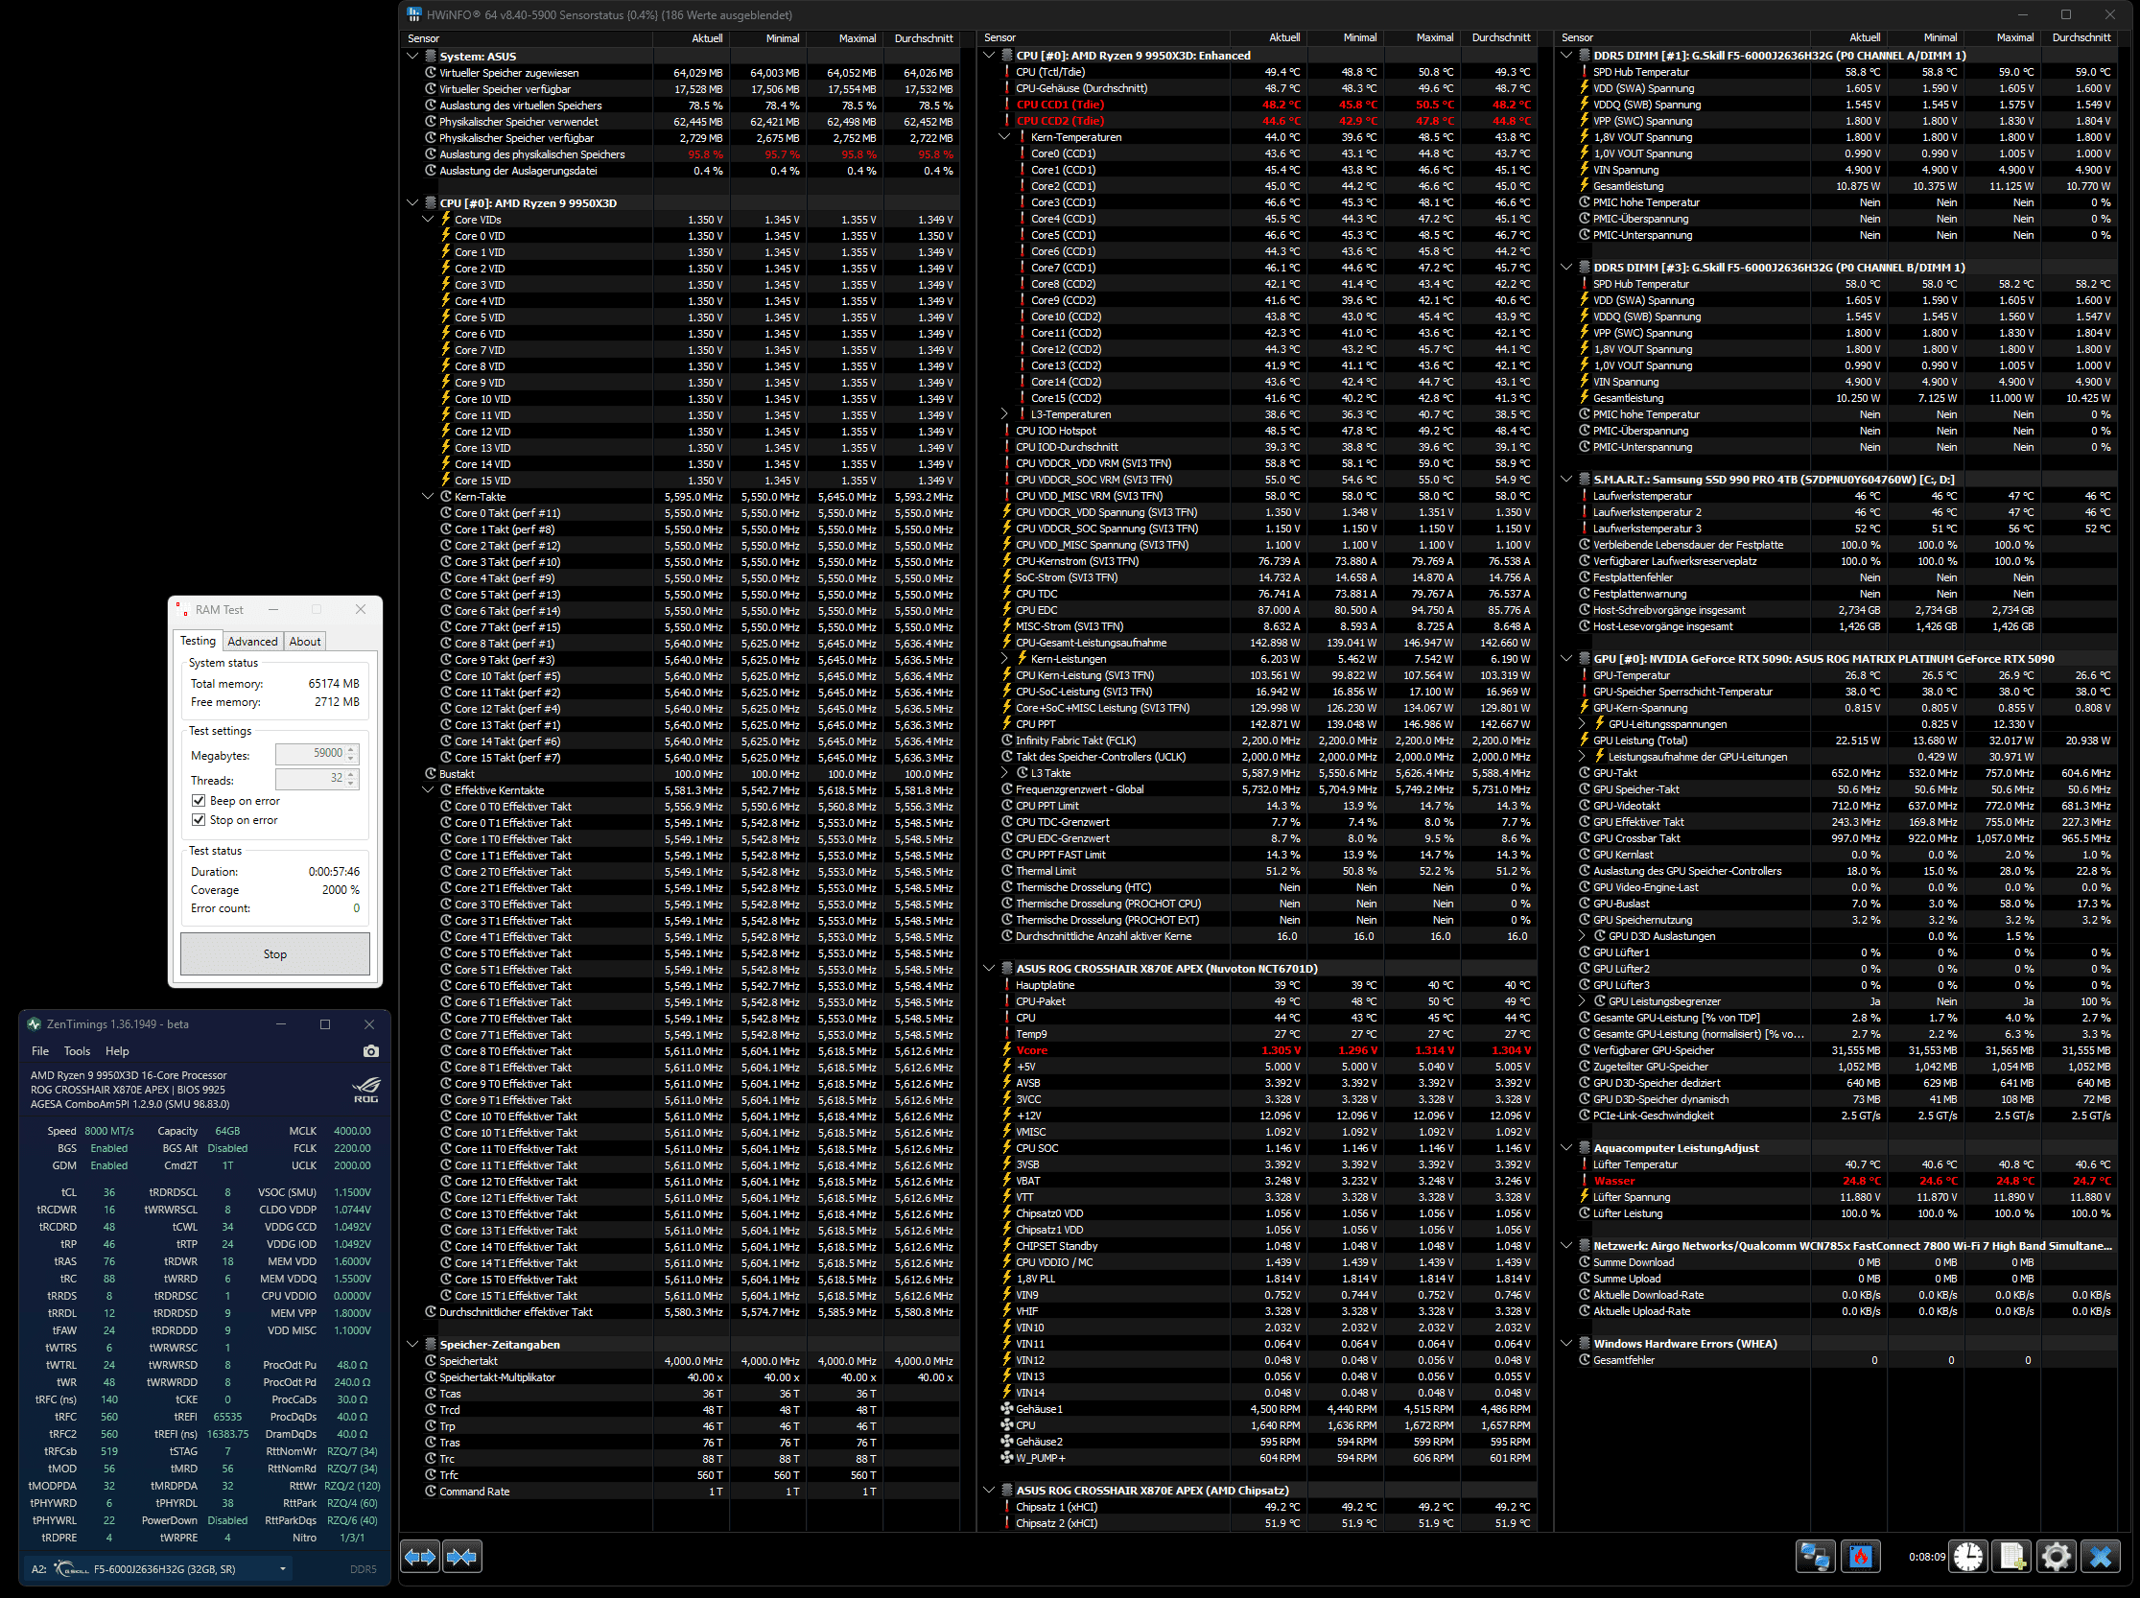
Task: Click the Threads value input field
Action: pyautogui.click(x=310, y=779)
